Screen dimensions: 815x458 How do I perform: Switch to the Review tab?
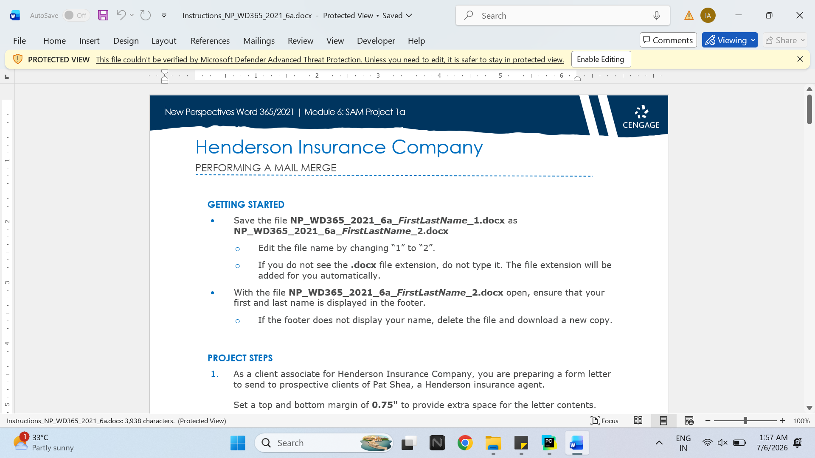click(301, 40)
